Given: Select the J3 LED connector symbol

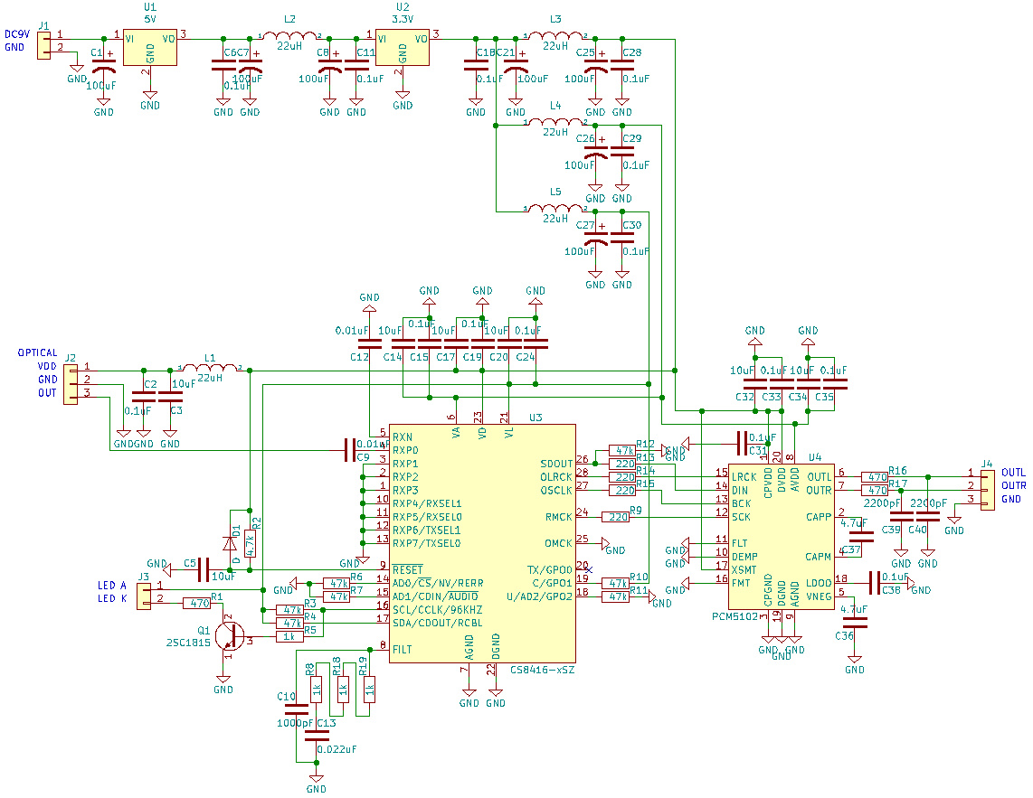Looking at the screenshot, I should point(143,596).
